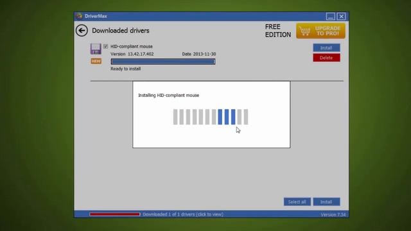Click the installing progress animation bars

pos(211,117)
